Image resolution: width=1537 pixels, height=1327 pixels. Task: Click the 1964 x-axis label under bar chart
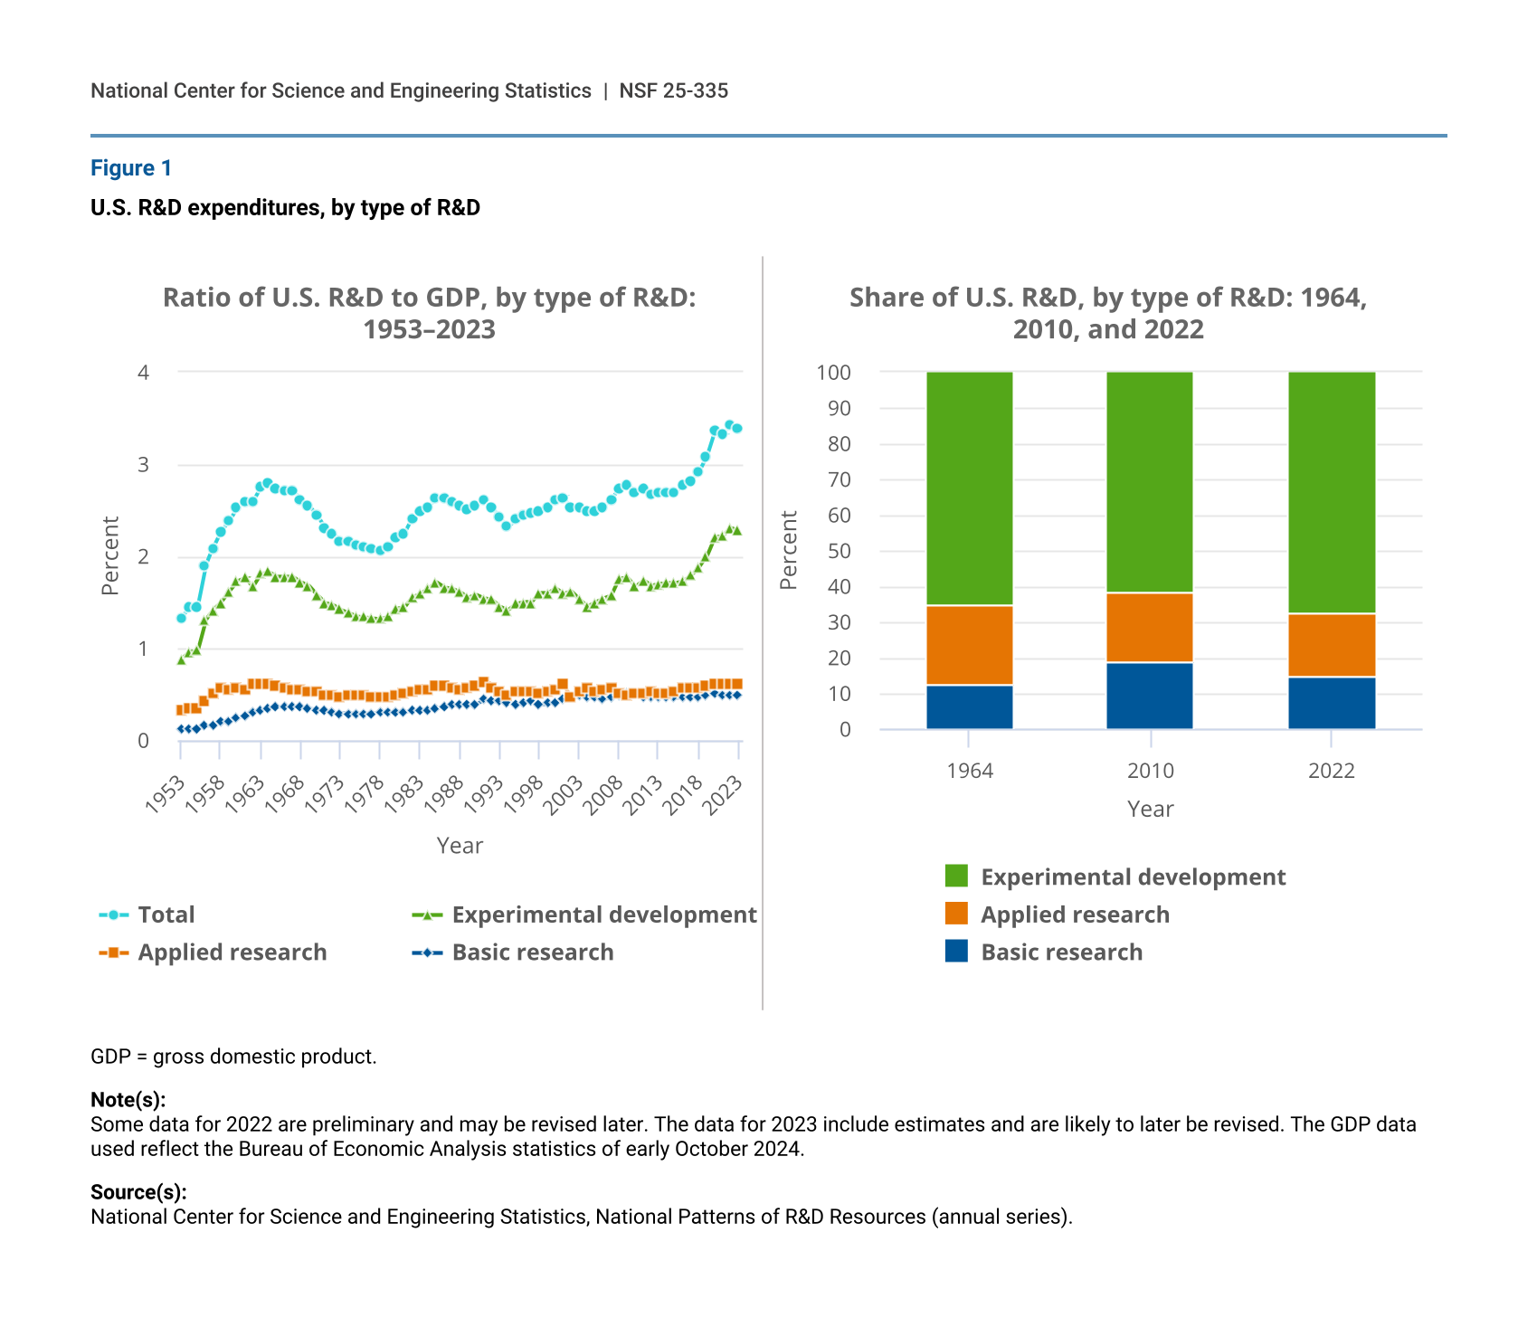click(969, 771)
